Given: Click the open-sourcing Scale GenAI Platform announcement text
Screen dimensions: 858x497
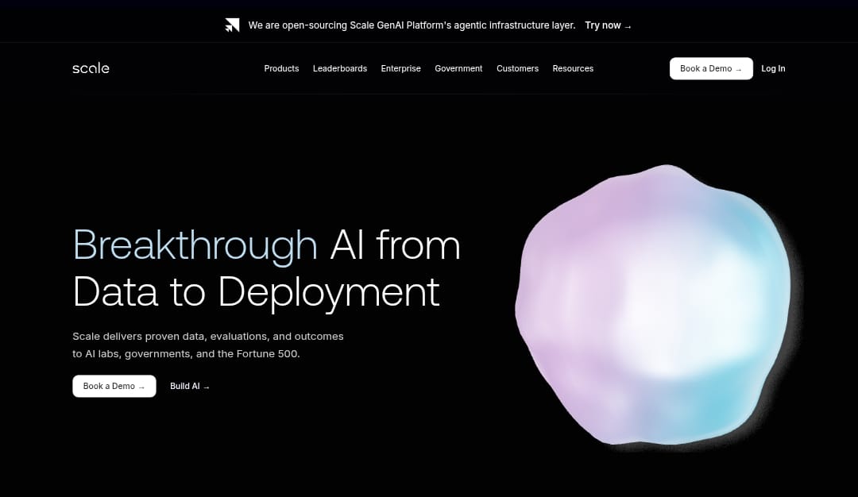Looking at the screenshot, I should click(412, 25).
